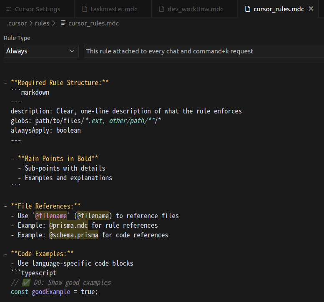Click the Sub-points with details line

click(62, 168)
